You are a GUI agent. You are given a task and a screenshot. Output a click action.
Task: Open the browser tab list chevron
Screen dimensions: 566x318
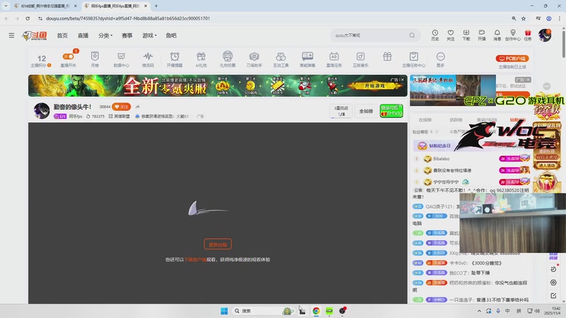[6, 6]
